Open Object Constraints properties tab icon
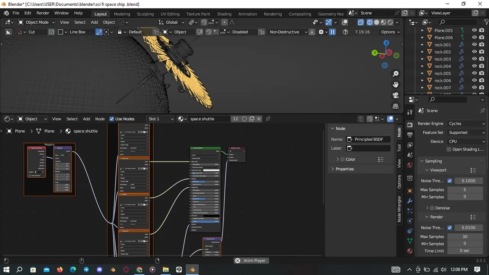489x275 pixels. click(x=410, y=231)
